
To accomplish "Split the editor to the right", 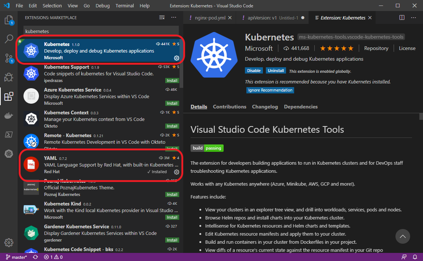I will point(402,18).
